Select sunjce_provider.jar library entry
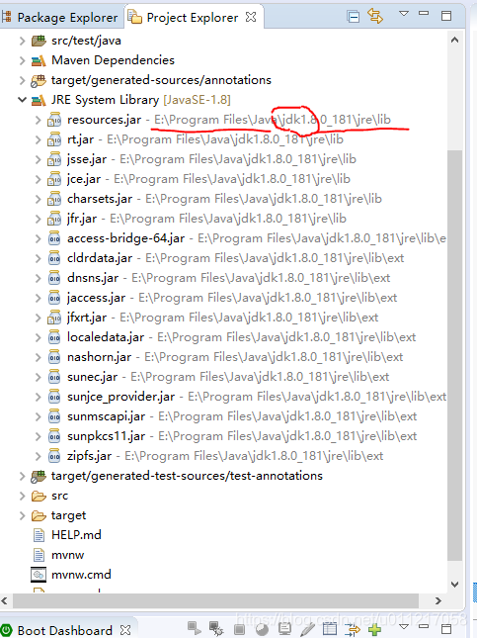 click(x=257, y=397)
